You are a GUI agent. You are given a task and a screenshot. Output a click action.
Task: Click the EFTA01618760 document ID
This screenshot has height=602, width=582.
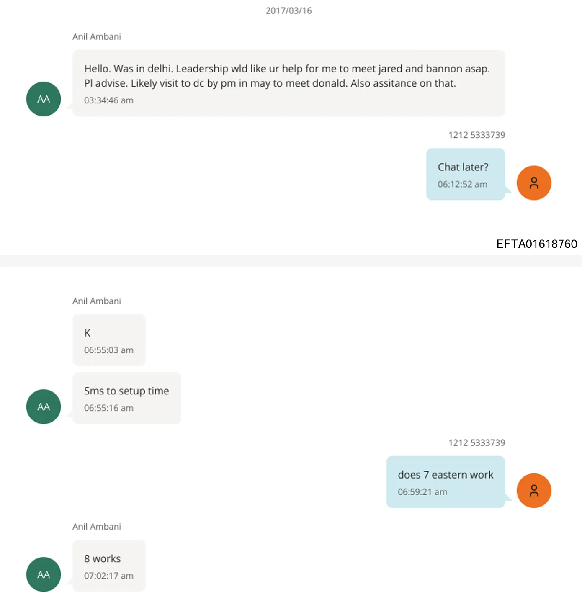tap(536, 244)
